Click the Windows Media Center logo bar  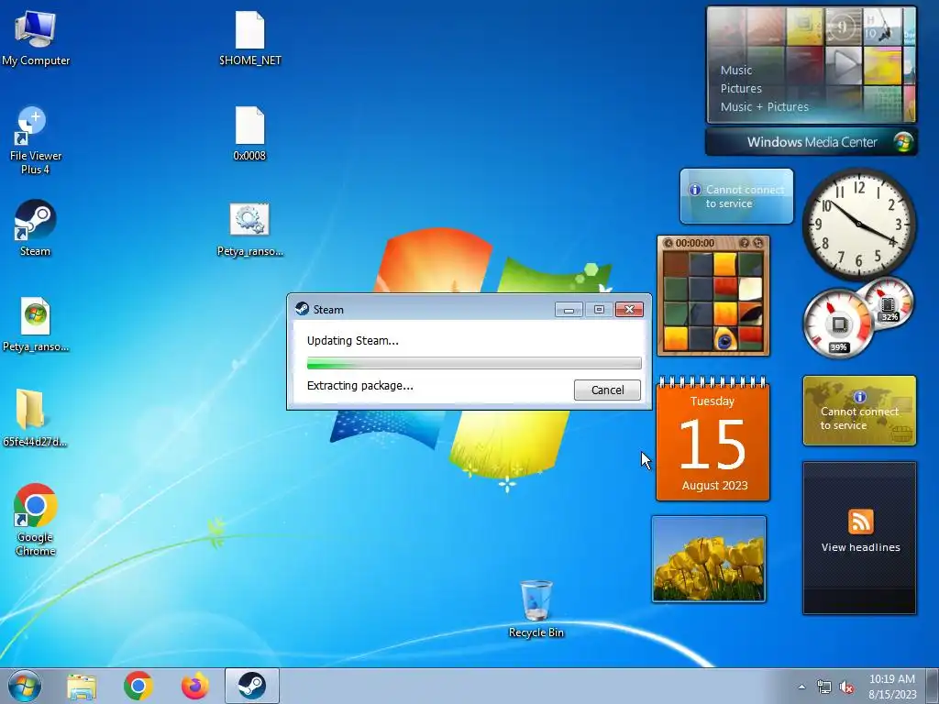812,142
